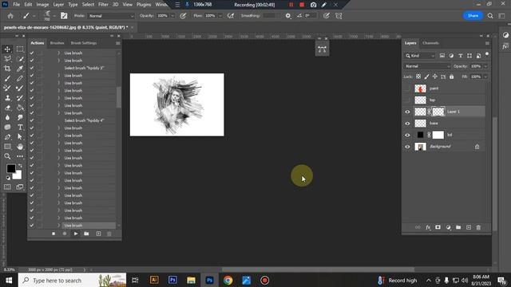511x287 pixels.
Task: Open the three-dots Edit Toolbar button
Action: pyautogui.click(x=20, y=156)
